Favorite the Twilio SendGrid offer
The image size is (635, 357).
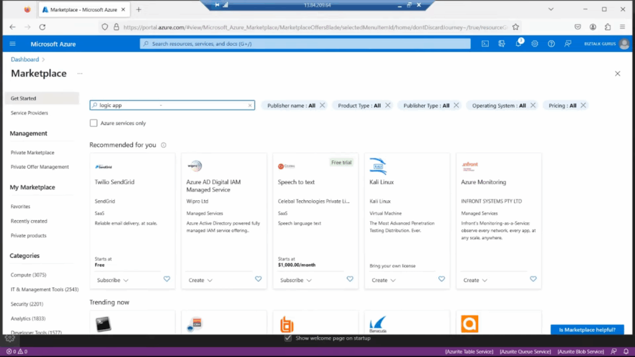167,279
